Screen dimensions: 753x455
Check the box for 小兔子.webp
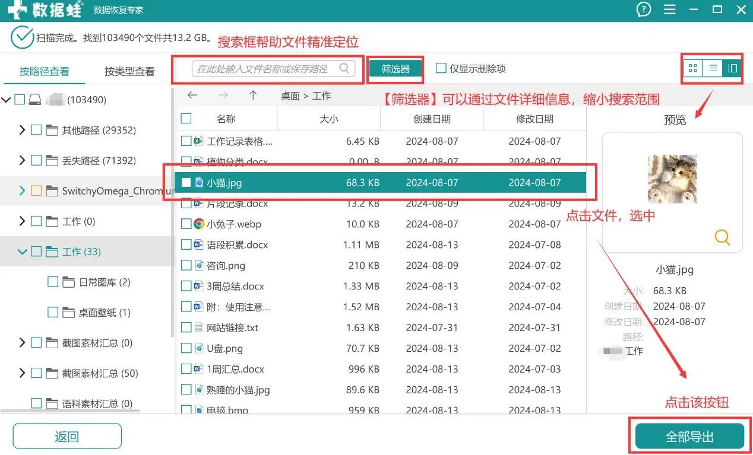pyautogui.click(x=186, y=224)
